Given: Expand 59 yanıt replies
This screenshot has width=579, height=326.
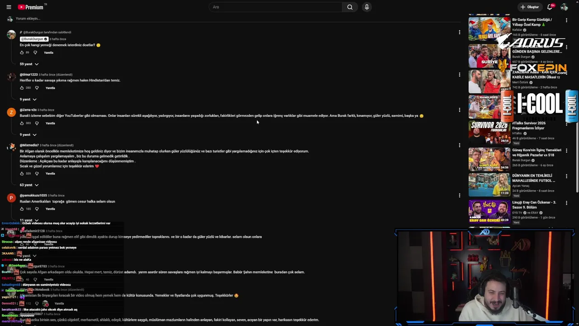Looking at the screenshot, I should coord(29,64).
